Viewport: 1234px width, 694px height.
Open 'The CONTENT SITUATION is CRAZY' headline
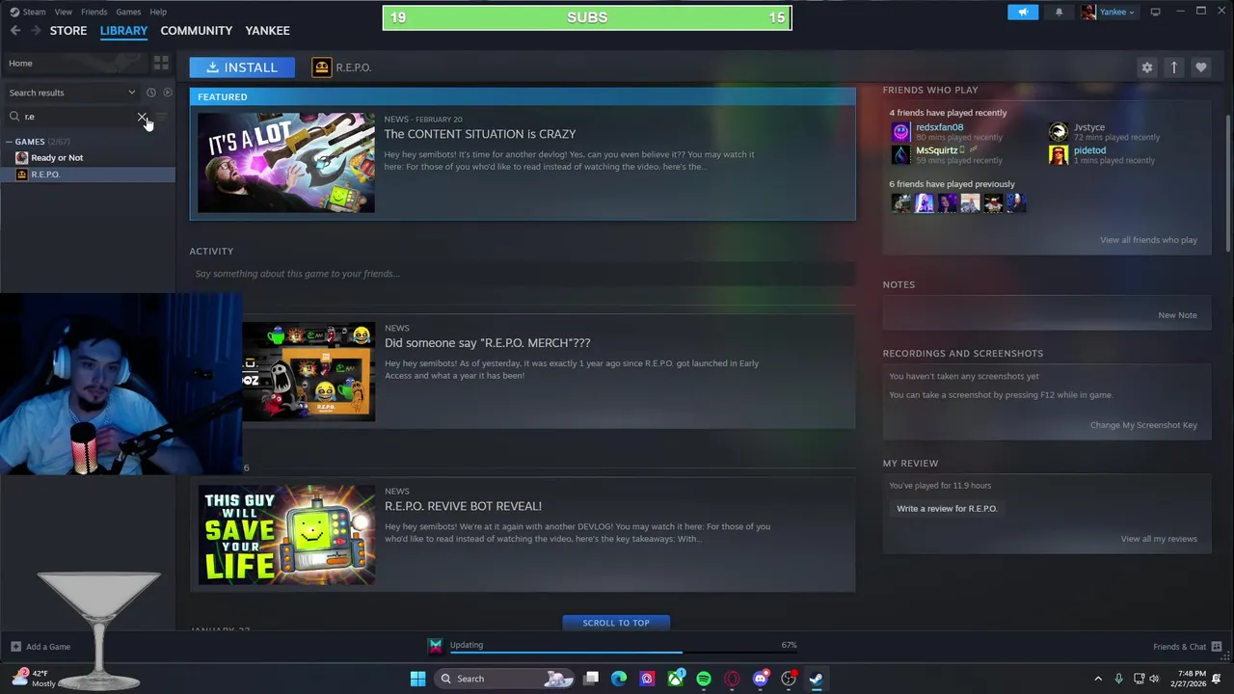479,134
